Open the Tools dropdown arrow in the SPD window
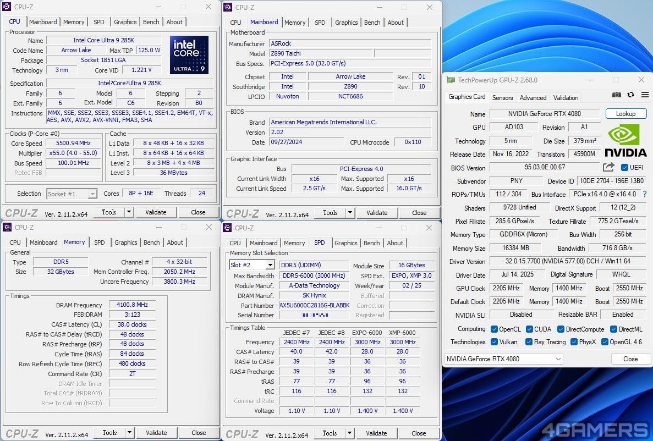The height and width of the screenshot is (441, 653). (349, 433)
